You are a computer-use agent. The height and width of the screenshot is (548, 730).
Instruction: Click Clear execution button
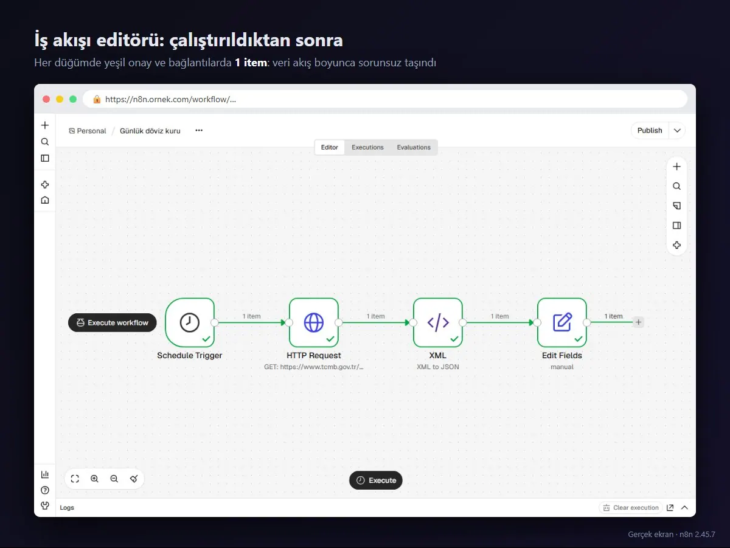click(x=631, y=507)
